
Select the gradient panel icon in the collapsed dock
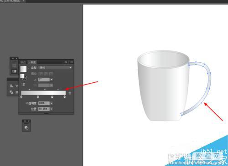(x=14, y=71)
